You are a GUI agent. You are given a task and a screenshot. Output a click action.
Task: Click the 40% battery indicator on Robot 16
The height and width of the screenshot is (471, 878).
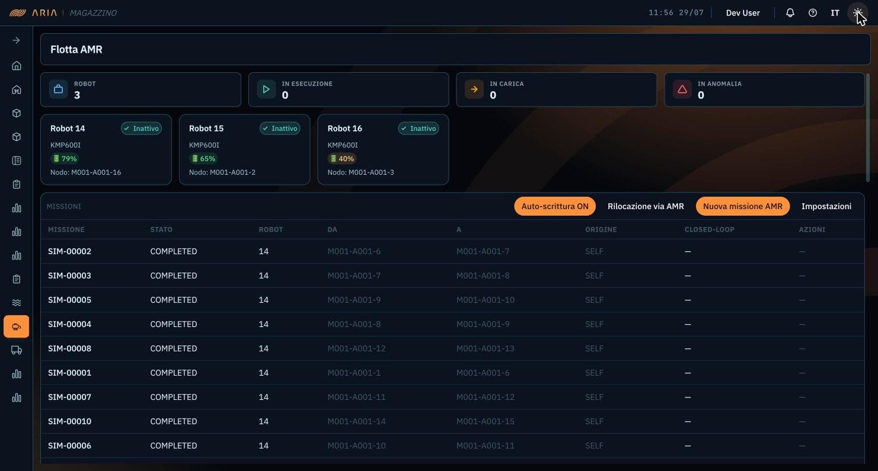click(342, 159)
